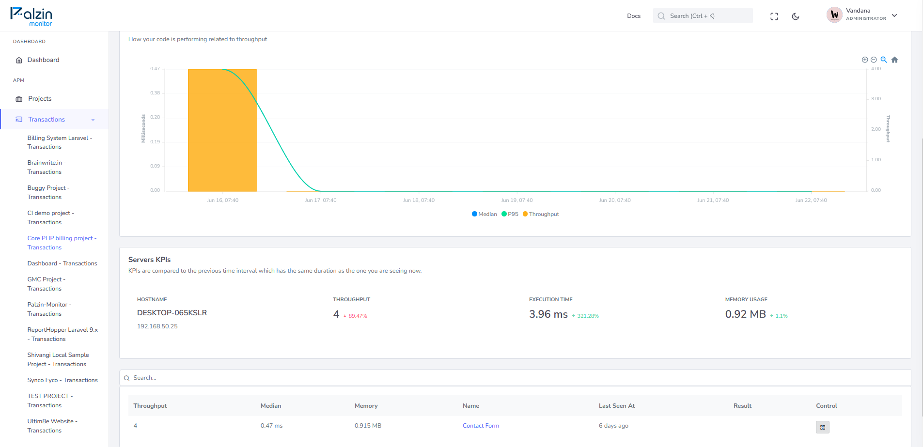Click the Palzin monitor logo
Screen dimensions: 923x447
31,16
